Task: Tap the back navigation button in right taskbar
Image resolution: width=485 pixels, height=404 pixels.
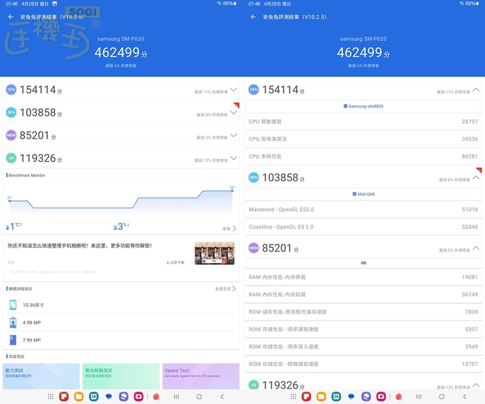Action: click(x=465, y=397)
